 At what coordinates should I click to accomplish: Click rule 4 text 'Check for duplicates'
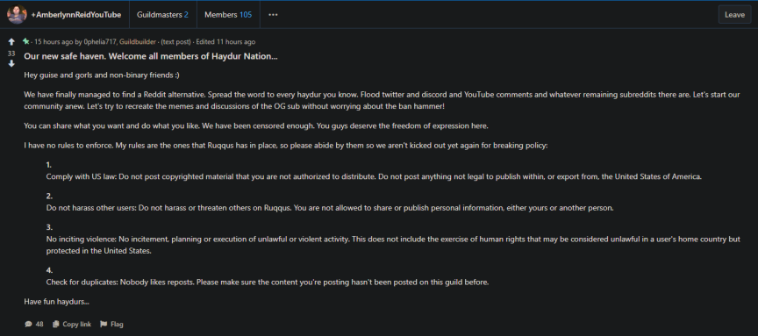268,282
